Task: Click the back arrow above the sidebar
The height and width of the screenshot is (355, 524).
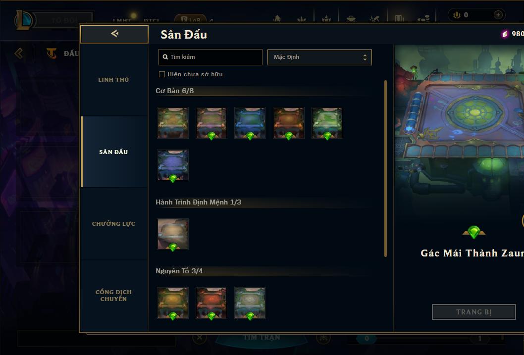Action: [114, 34]
